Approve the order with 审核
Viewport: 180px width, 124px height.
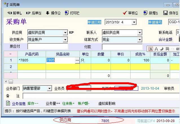click(130, 13)
